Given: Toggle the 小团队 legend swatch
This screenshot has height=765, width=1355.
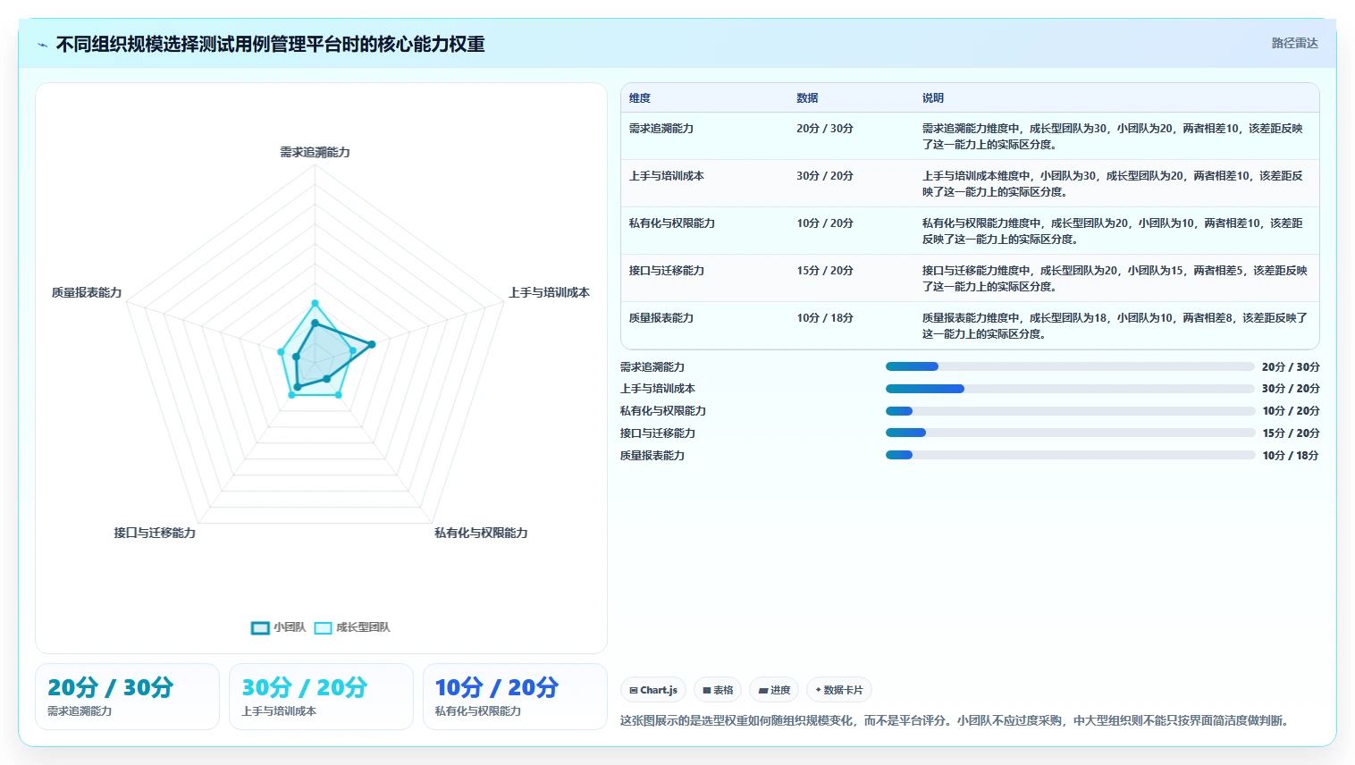Looking at the screenshot, I should click(260, 627).
